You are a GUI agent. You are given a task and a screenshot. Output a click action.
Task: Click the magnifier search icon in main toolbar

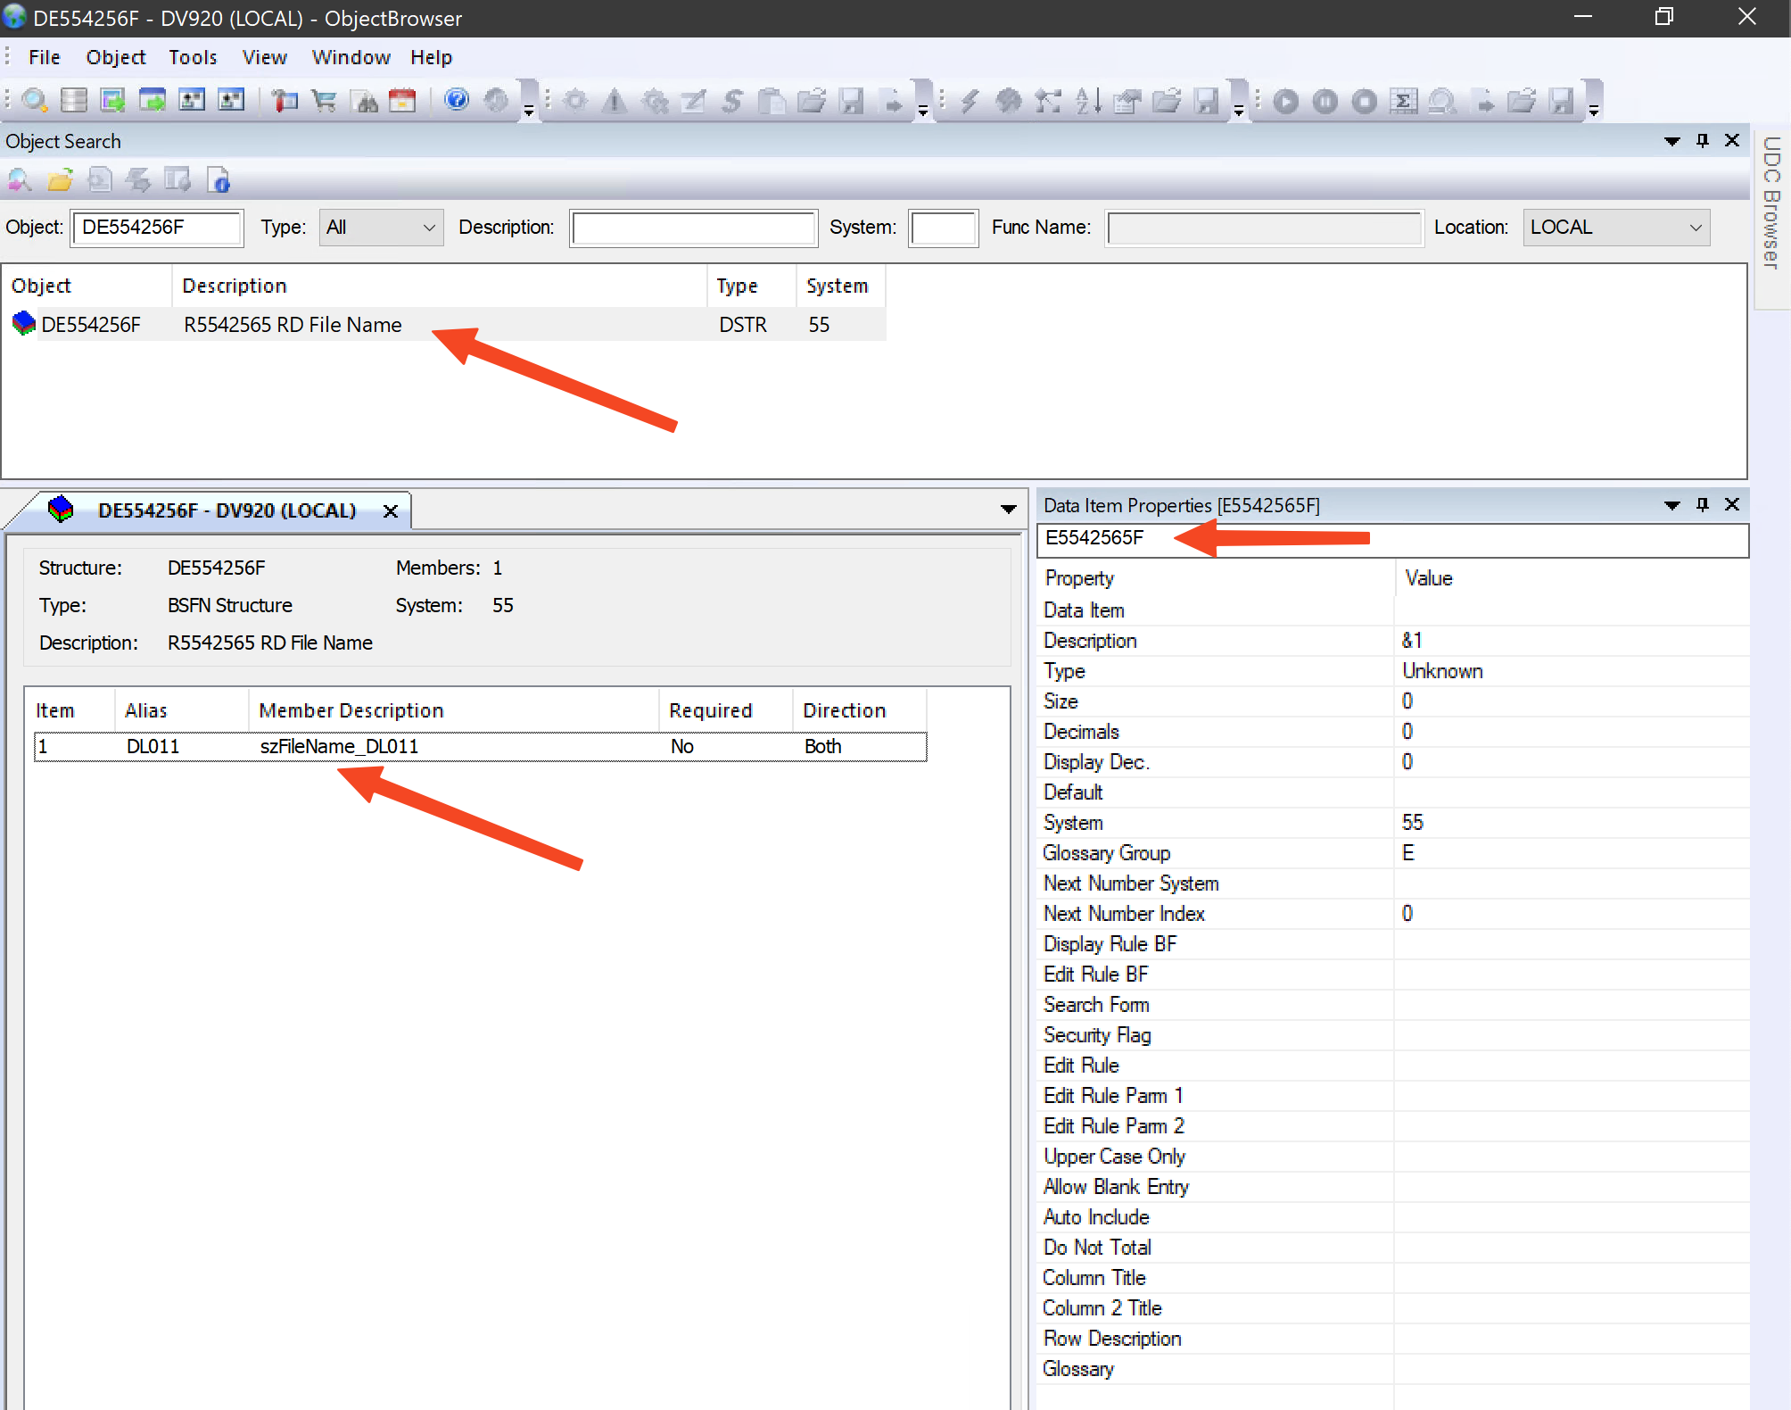point(35,101)
